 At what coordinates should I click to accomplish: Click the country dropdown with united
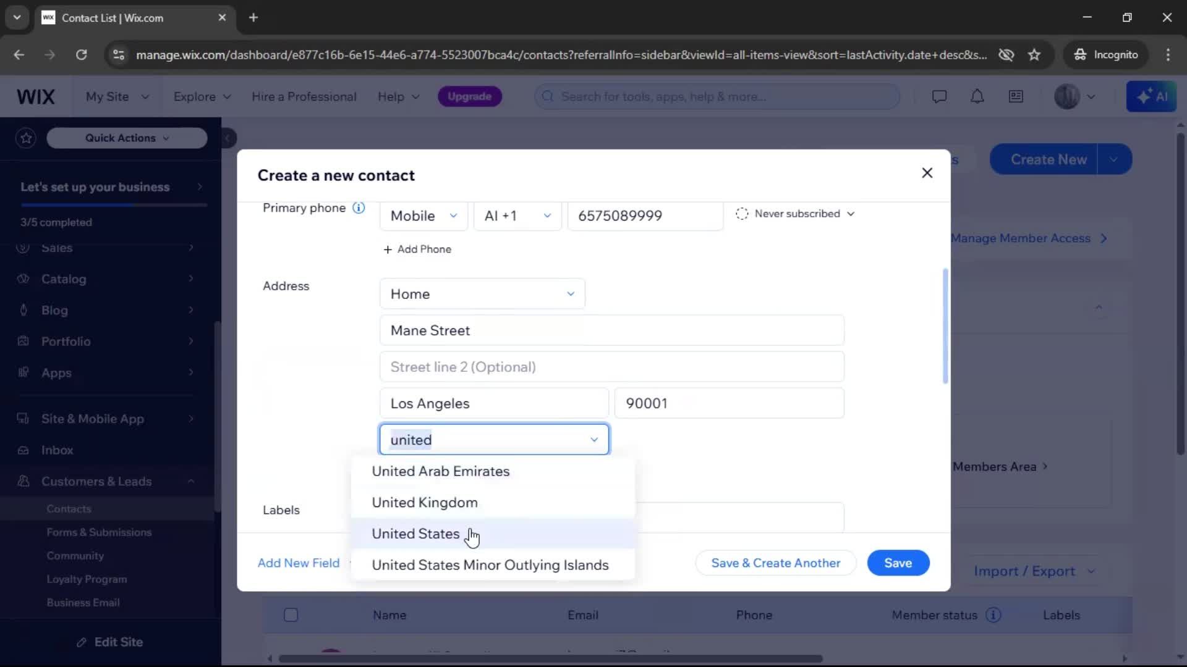click(494, 440)
